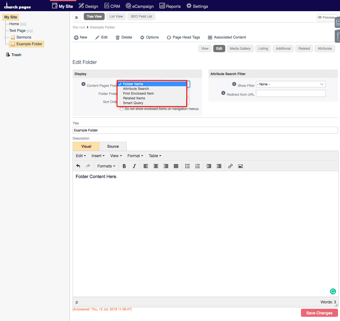The image size is (340, 321).
Task: Open Reports in top navigation
Action: point(170,6)
